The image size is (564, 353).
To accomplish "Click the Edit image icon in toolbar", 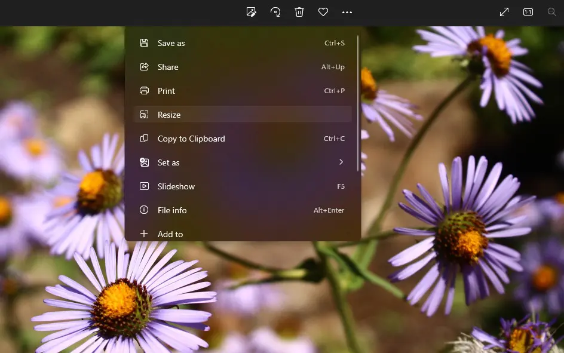I will point(252,12).
